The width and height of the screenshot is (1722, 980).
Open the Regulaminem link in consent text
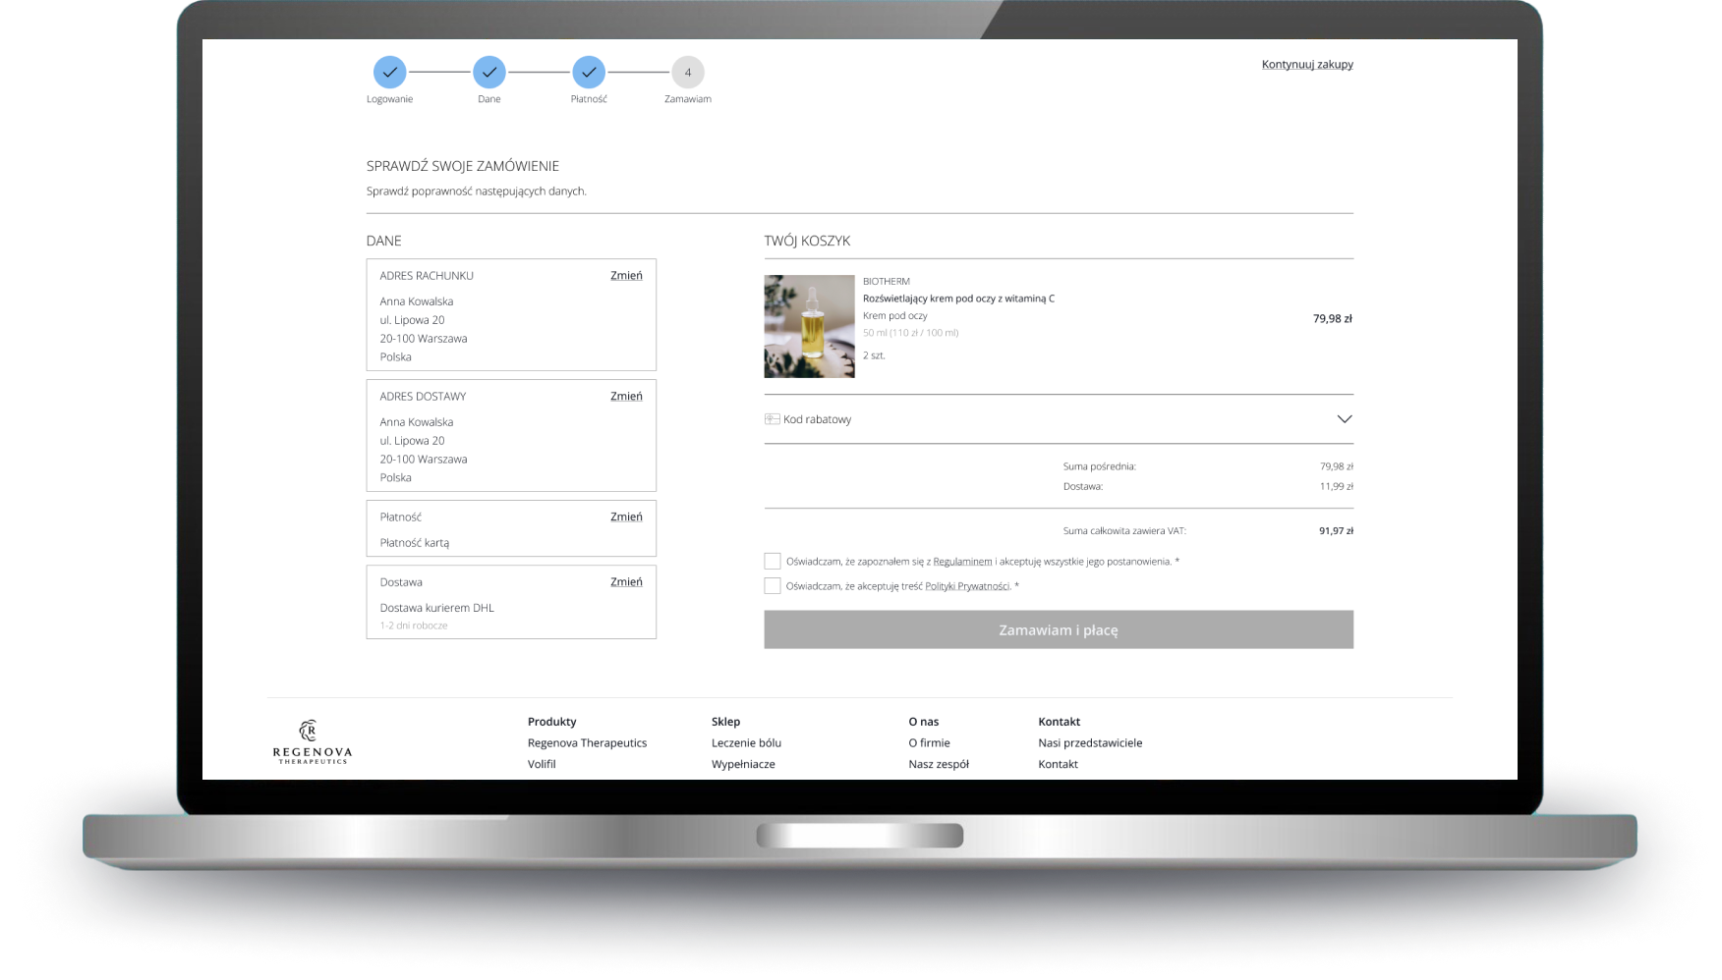[962, 562]
